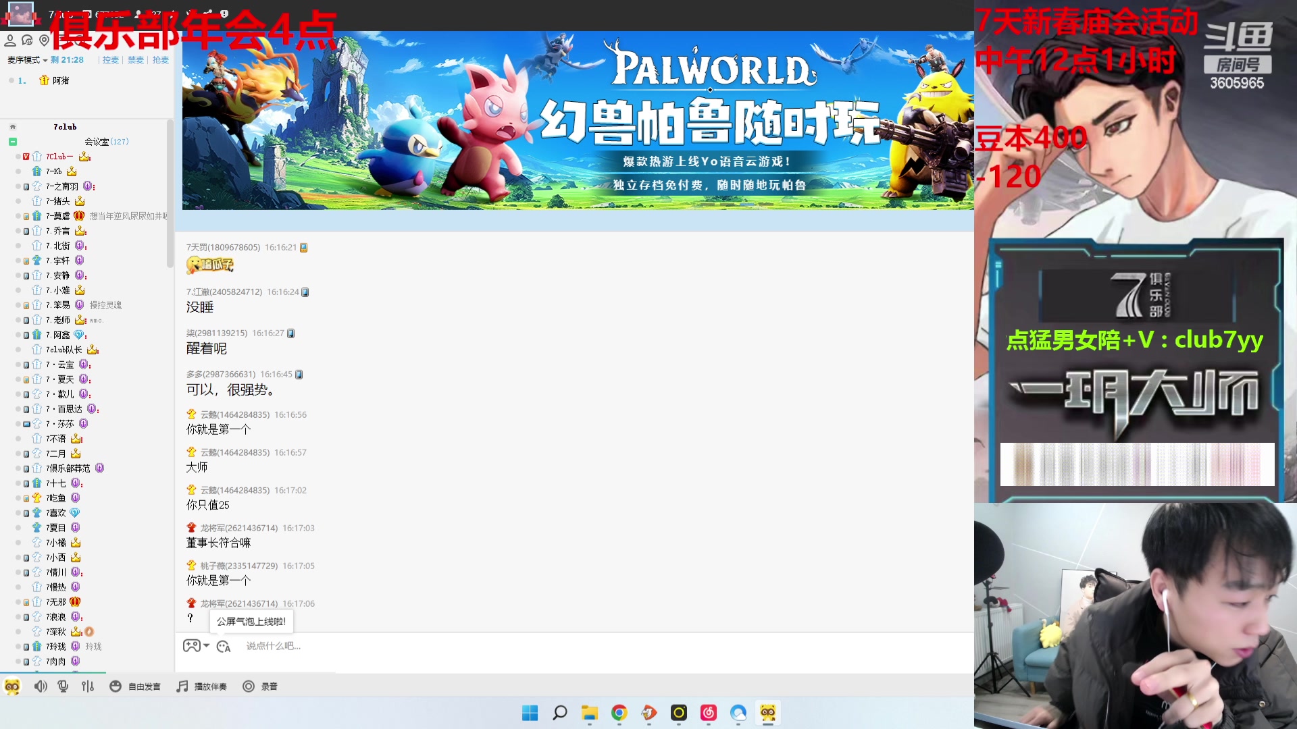Click sender 云鹤 on the 16:16:56 message

click(234, 415)
